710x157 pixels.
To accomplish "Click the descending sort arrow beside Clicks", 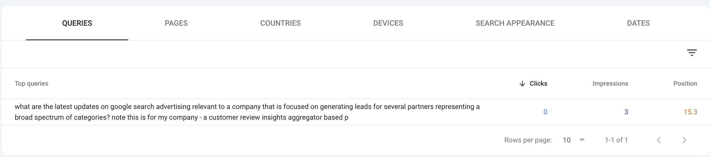I will point(522,84).
